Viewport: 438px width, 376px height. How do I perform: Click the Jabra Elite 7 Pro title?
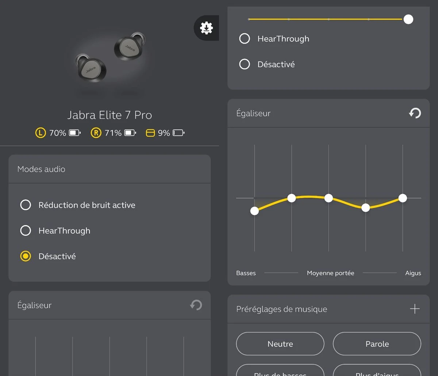pyautogui.click(x=109, y=115)
